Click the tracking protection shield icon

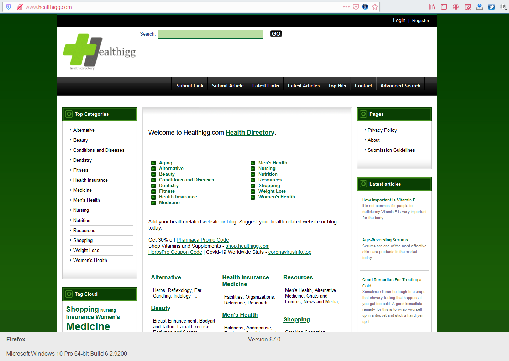tap(8, 6)
